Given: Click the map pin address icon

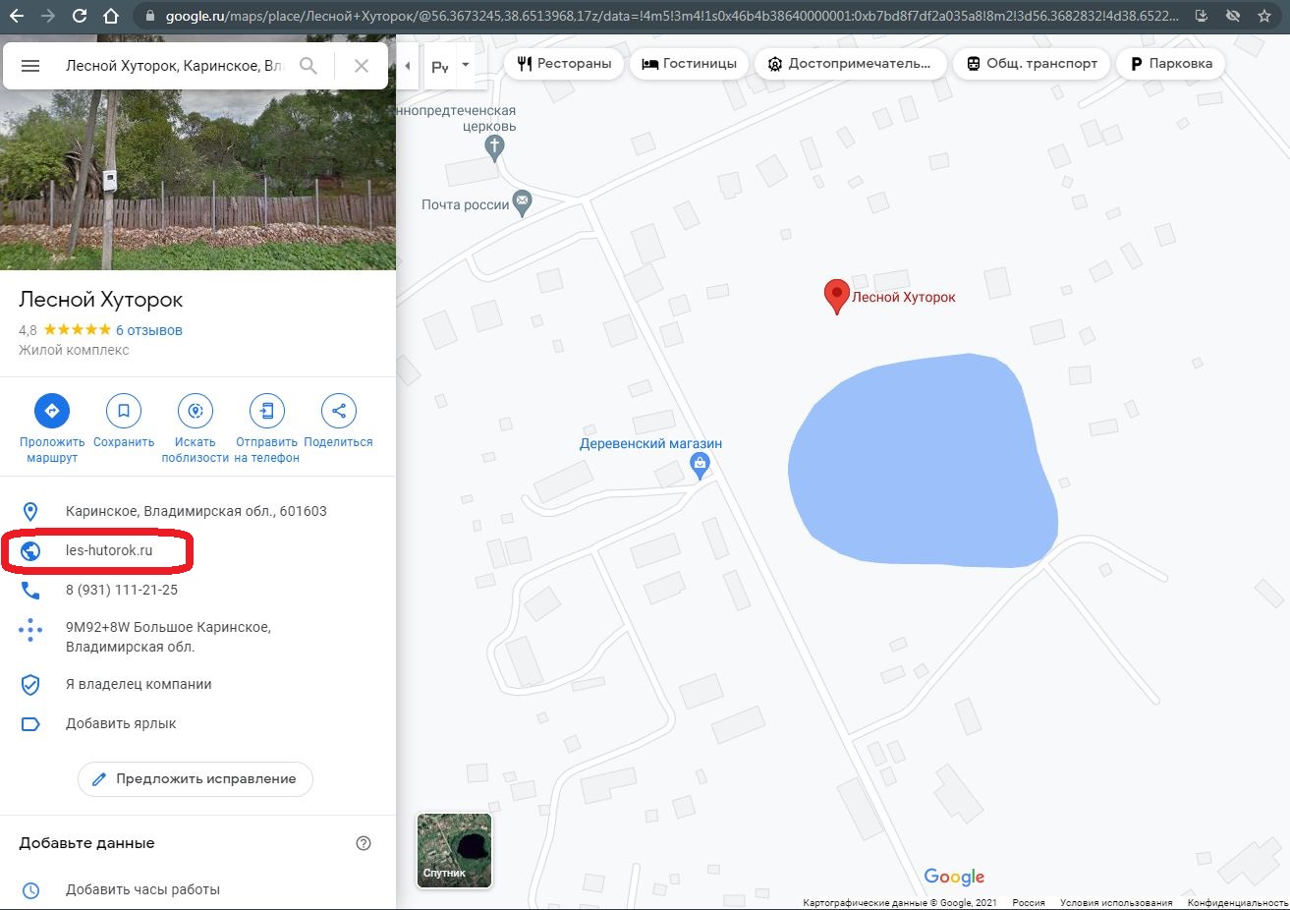Looking at the screenshot, I should pyautogui.click(x=30, y=511).
